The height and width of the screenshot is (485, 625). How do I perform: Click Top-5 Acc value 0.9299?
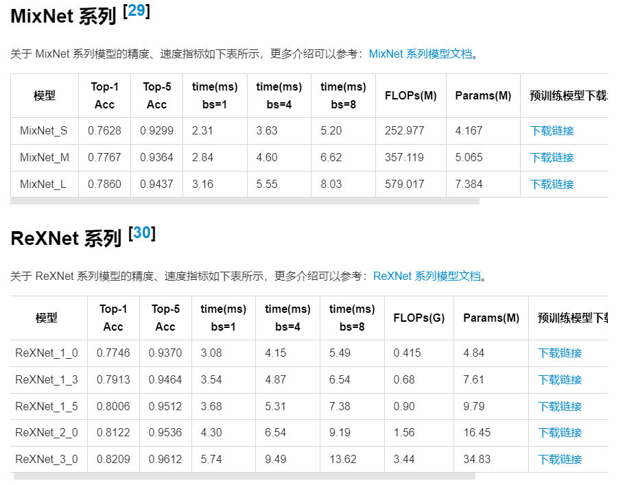click(x=156, y=131)
